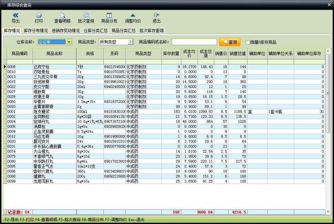Enable the 隐藏0库存商品 checkbox
The image size is (334, 224).
click(x=248, y=42)
